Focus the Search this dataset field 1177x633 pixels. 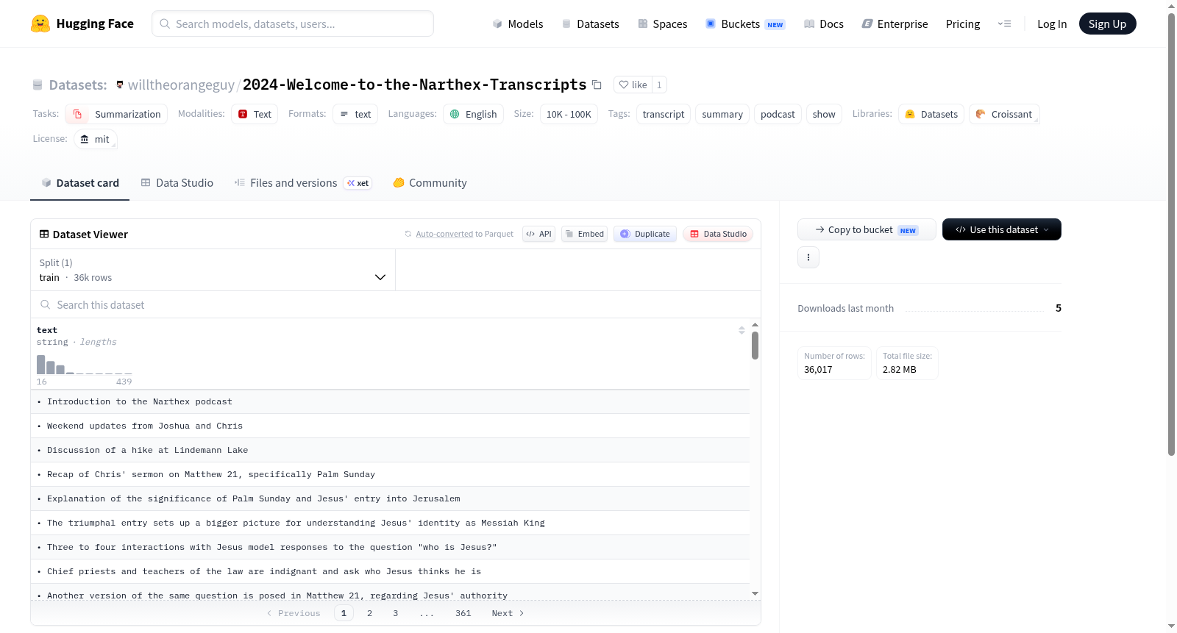click(396, 304)
